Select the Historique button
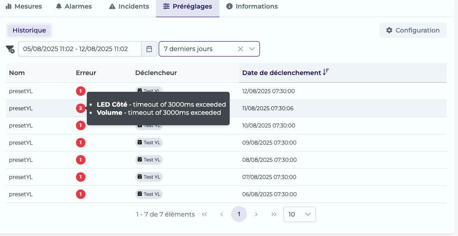458x236 pixels. tap(29, 30)
